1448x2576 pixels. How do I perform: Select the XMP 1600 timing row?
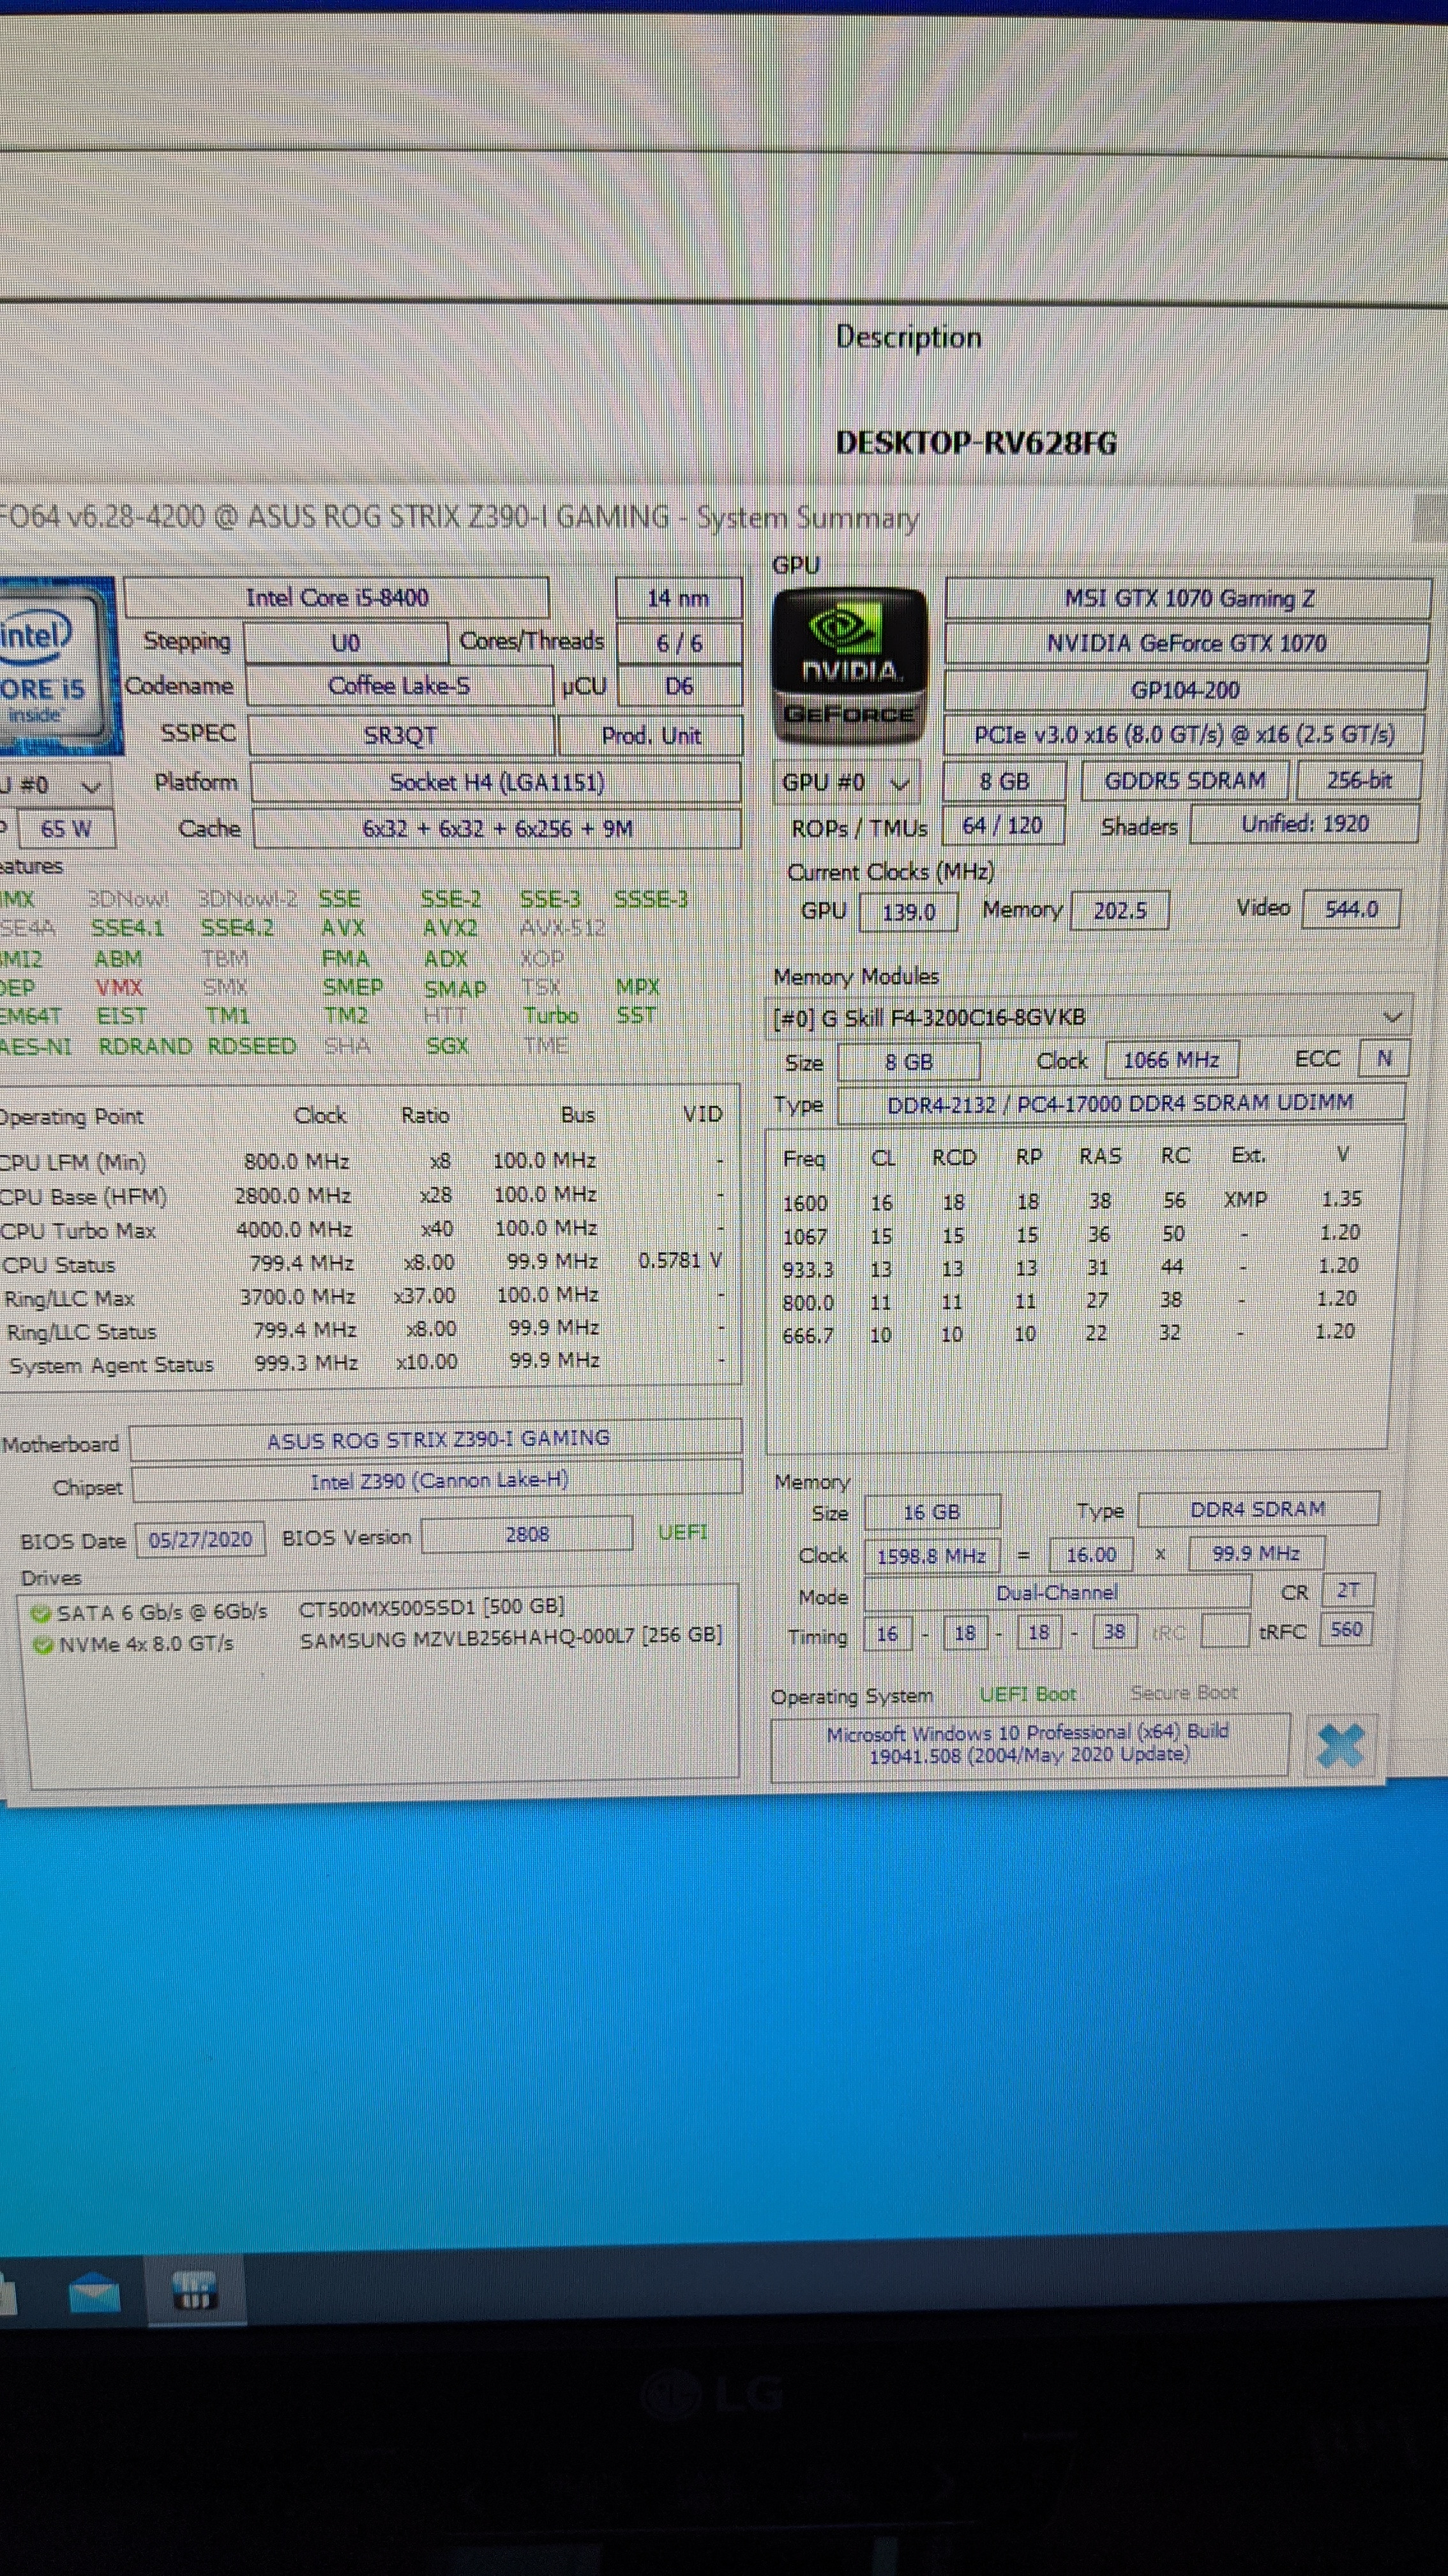[x=1075, y=1200]
